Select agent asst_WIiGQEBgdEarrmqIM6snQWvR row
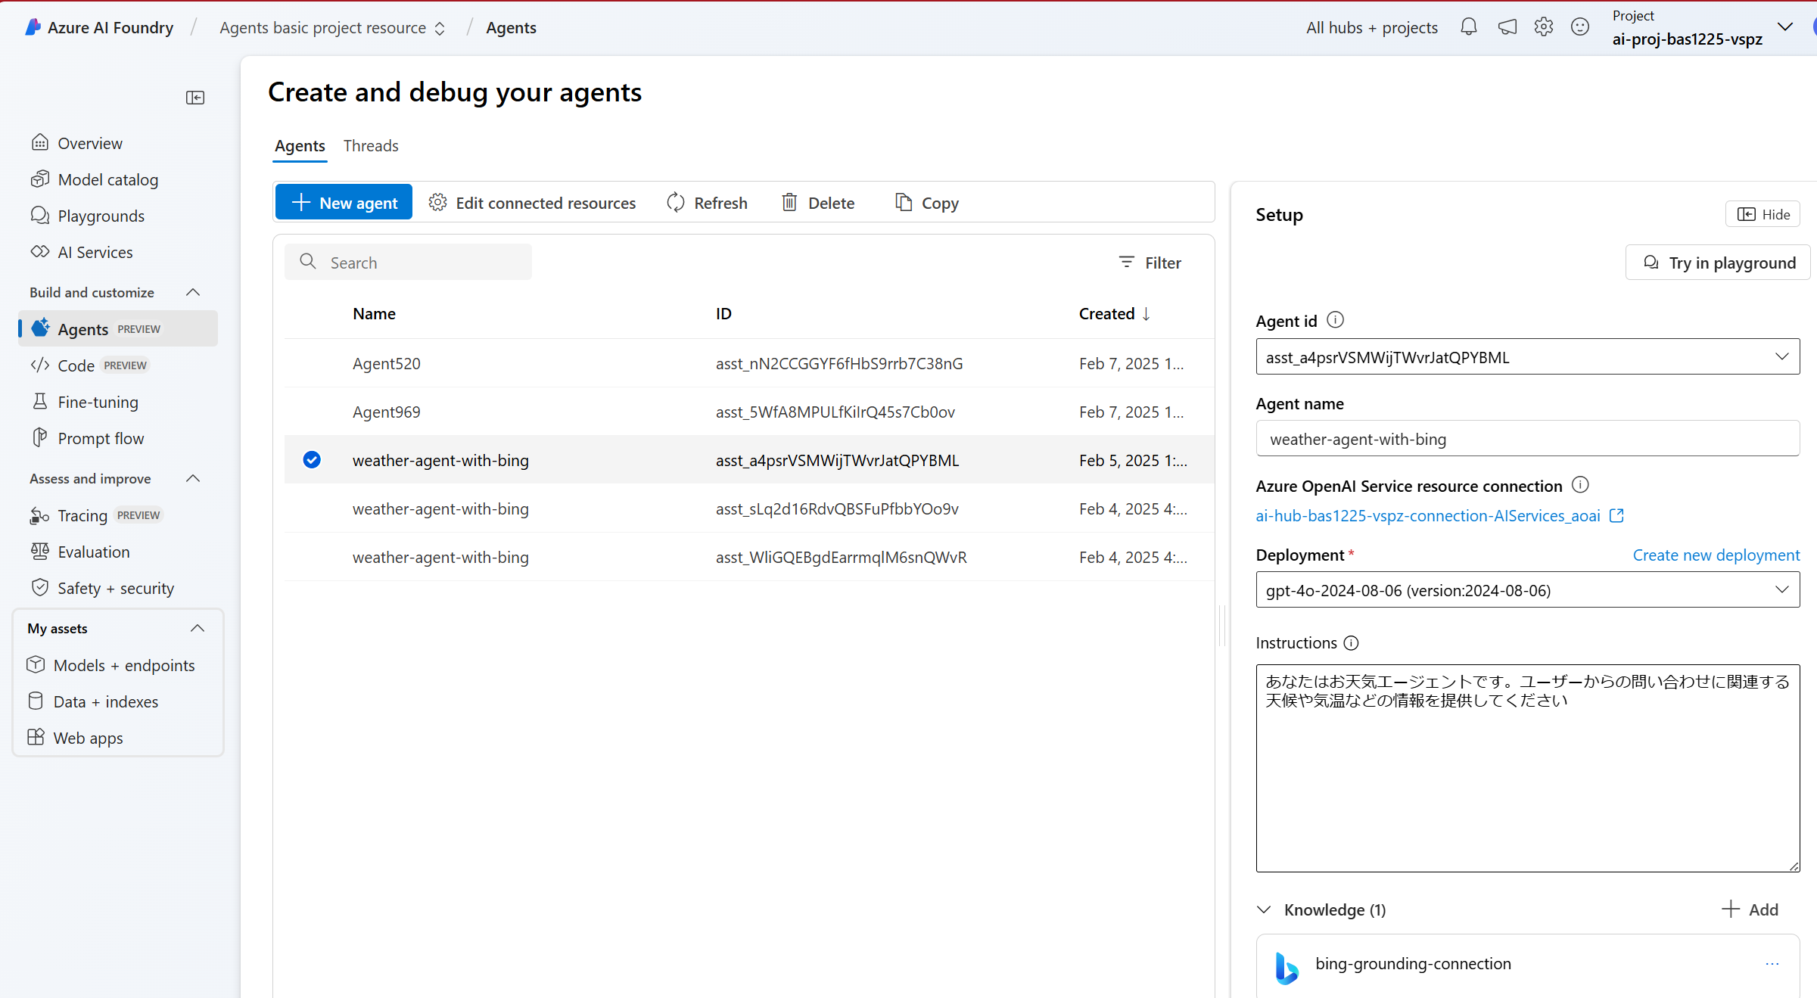 [749, 557]
